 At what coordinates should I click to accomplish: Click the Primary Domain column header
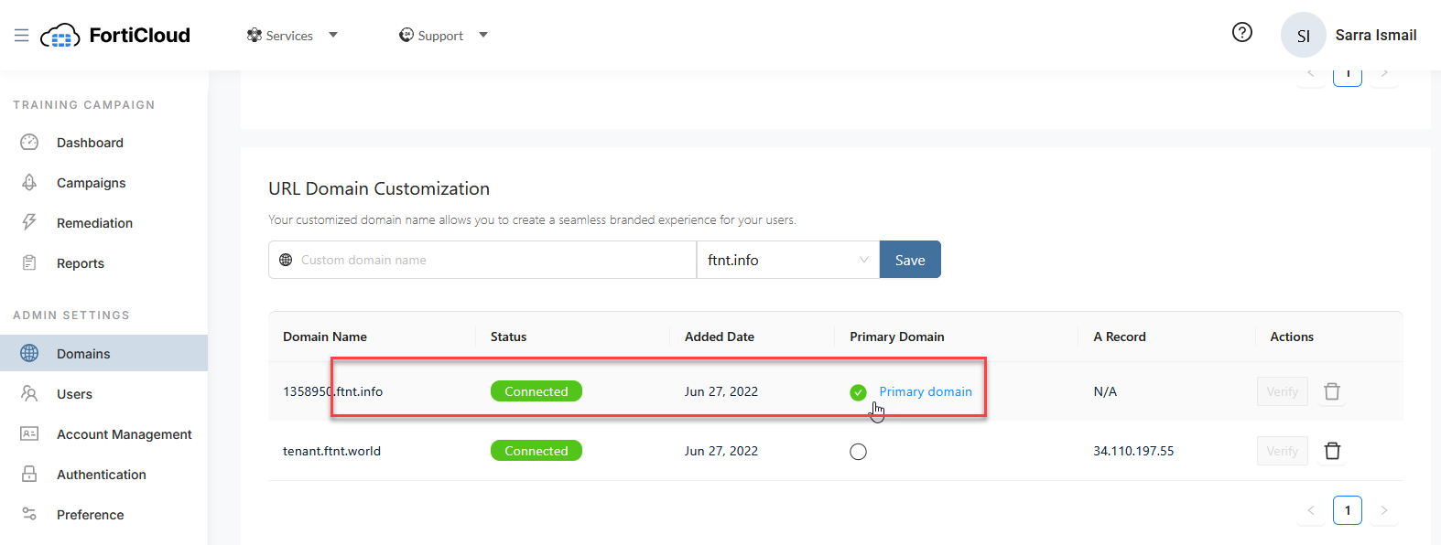(897, 337)
